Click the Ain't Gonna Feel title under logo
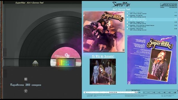178x100 pixels. click(121, 9)
